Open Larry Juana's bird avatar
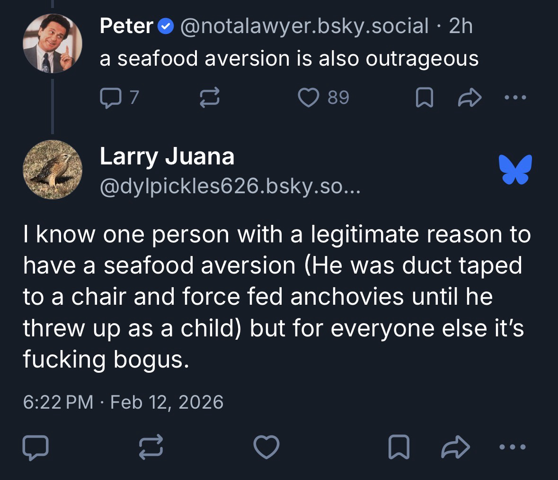The height and width of the screenshot is (480, 558). coord(53,169)
